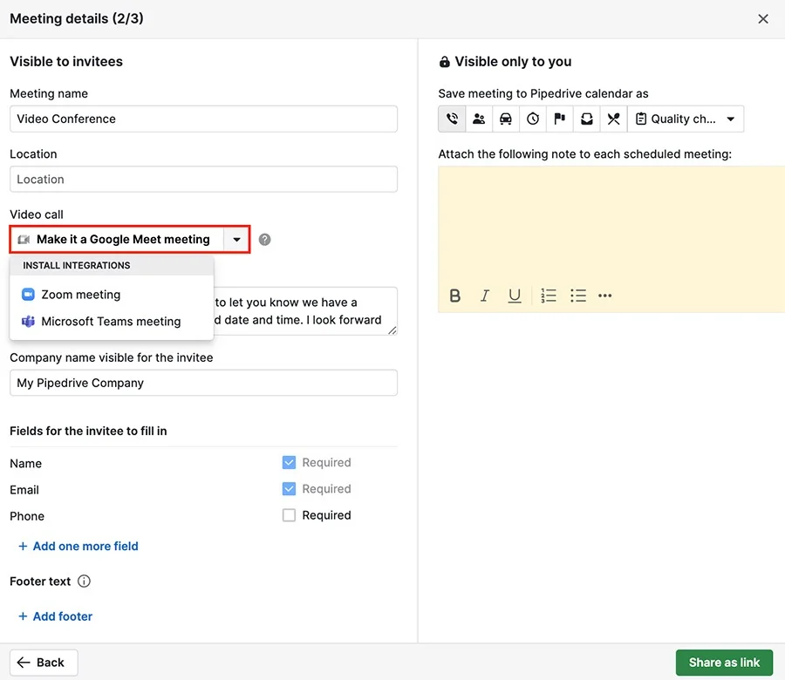785x680 pixels.
Task: Pick the clock Deadline activity icon
Action: point(533,119)
